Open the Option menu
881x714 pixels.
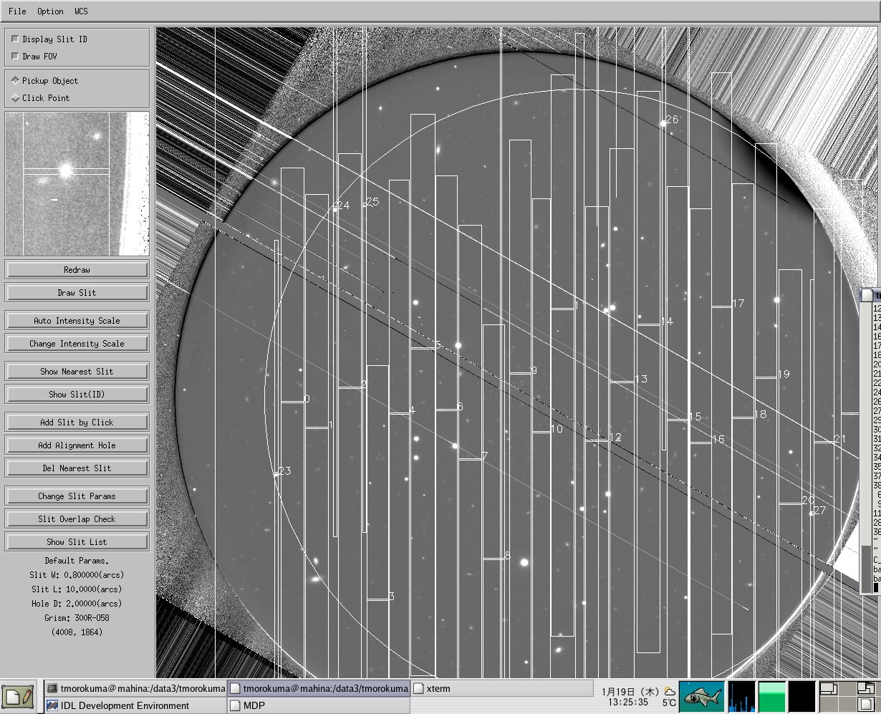click(50, 11)
